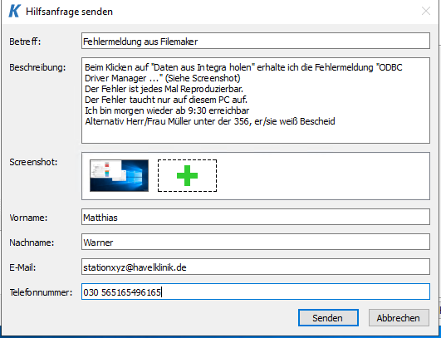Cancel the dialog with Abbrechen
This screenshot has width=441, height=338.
[399, 318]
